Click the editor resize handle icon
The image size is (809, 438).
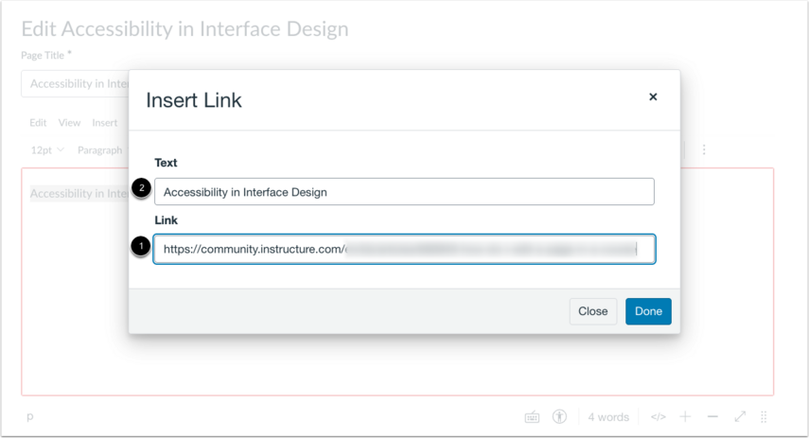point(765,417)
